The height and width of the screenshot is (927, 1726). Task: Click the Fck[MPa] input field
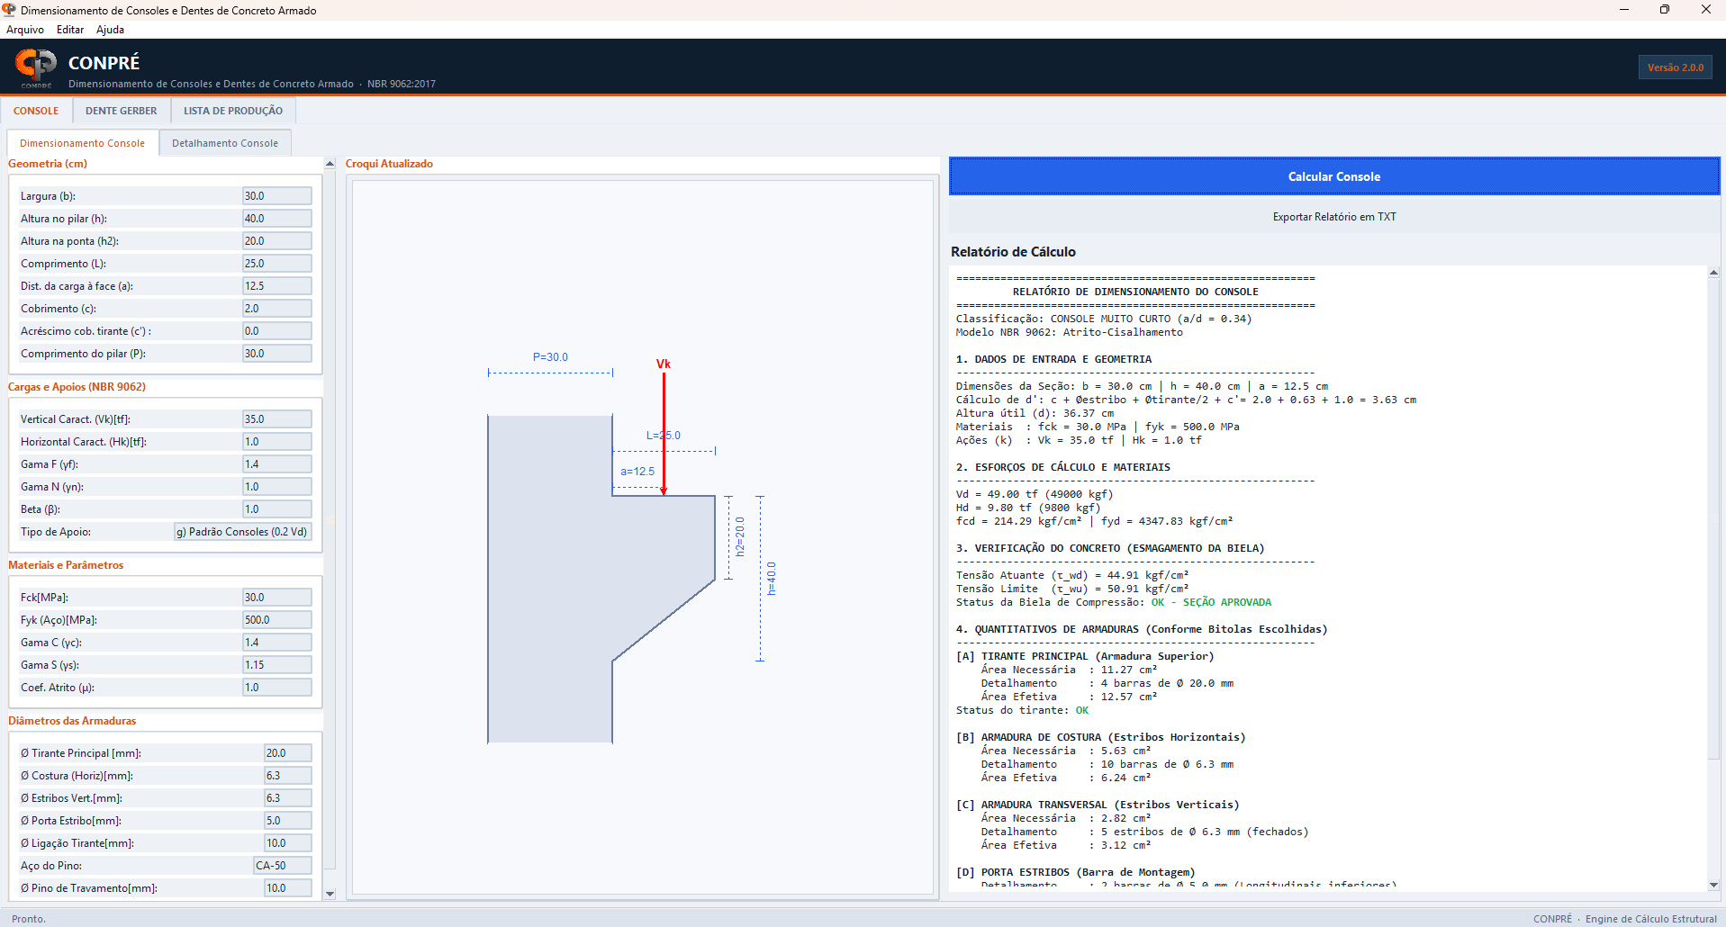pos(277,598)
